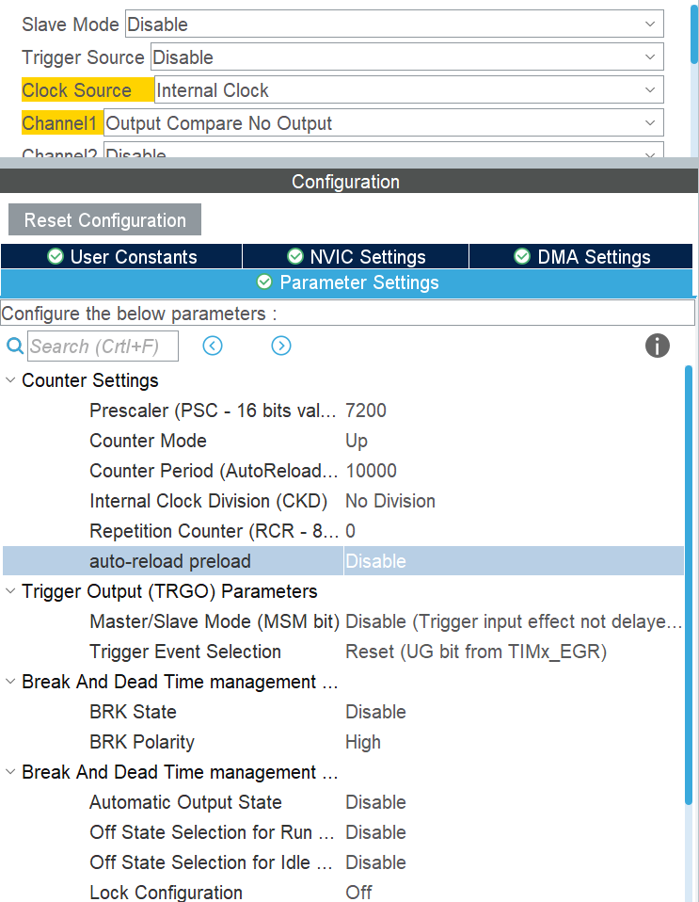Open the Slave Mode dropdown

pos(394,24)
